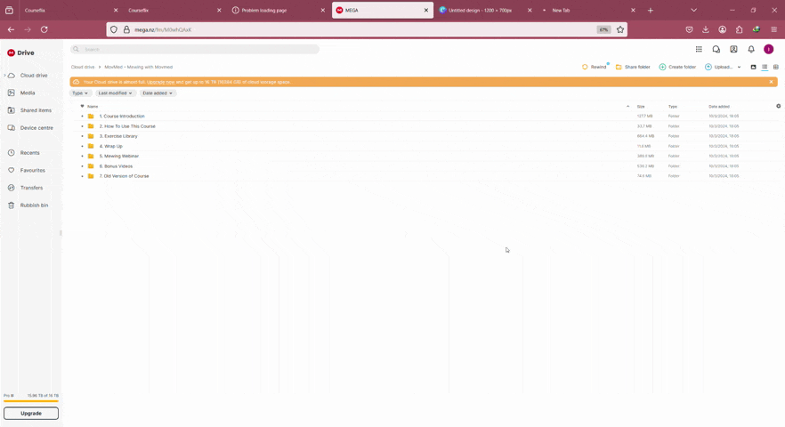
Task: Switch to media thumbnail view
Action: (x=753, y=67)
